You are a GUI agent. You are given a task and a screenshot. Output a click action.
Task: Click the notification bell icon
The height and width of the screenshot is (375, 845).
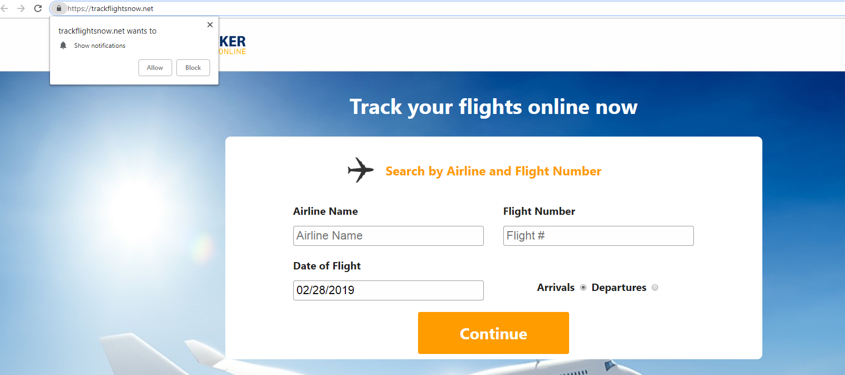63,46
